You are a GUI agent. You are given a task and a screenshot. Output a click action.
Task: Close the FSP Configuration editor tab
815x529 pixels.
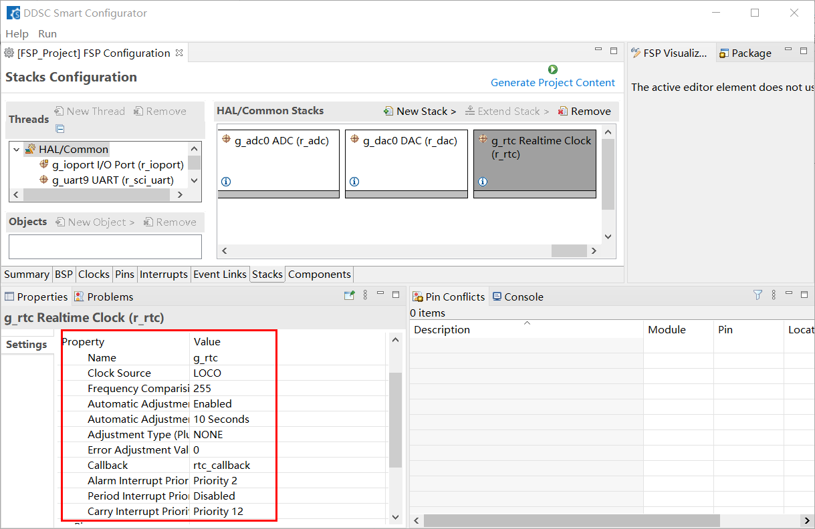(179, 53)
